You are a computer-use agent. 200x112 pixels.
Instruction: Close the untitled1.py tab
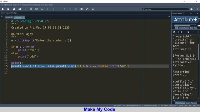(x=24, y=17)
